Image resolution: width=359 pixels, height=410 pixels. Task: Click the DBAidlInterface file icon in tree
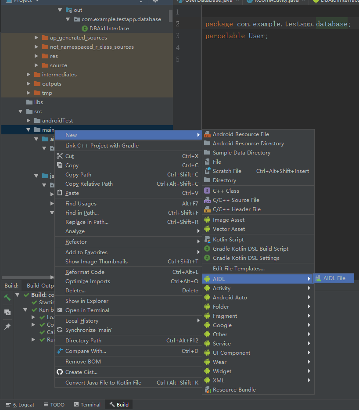[84, 28]
